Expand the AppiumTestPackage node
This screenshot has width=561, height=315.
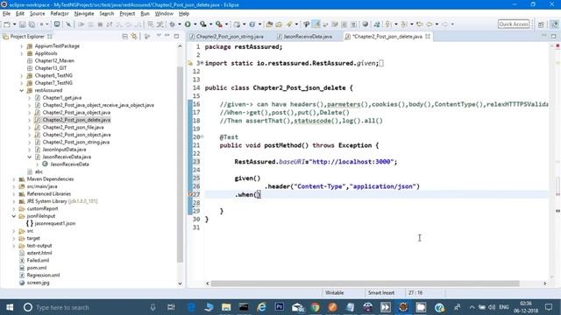[x=22, y=46]
